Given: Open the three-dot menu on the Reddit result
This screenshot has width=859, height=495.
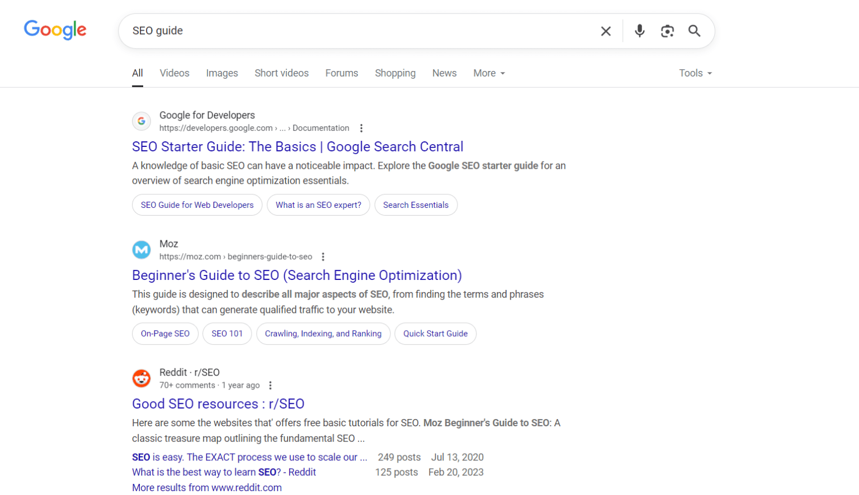Looking at the screenshot, I should coord(270,385).
